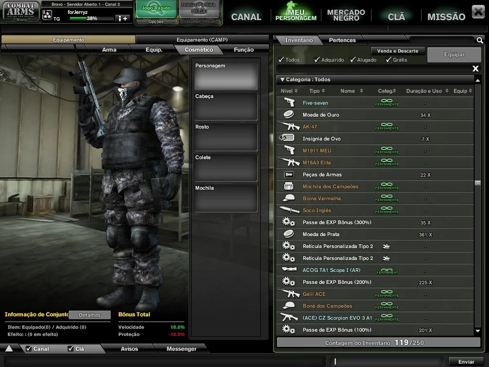Click the CZ Scorpion EVO 3 A1 gun icon
489x367 pixels.
pos(289,317)
